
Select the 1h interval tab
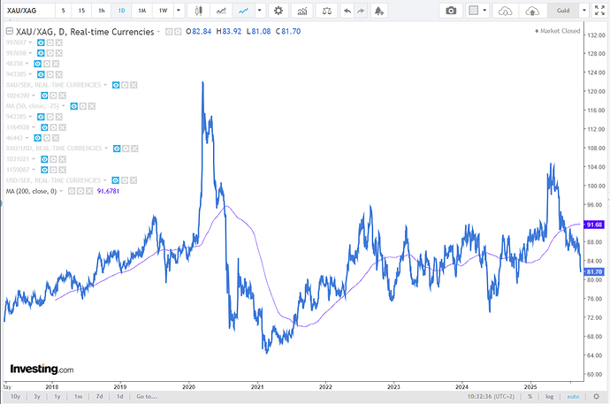tap(102, 11)
